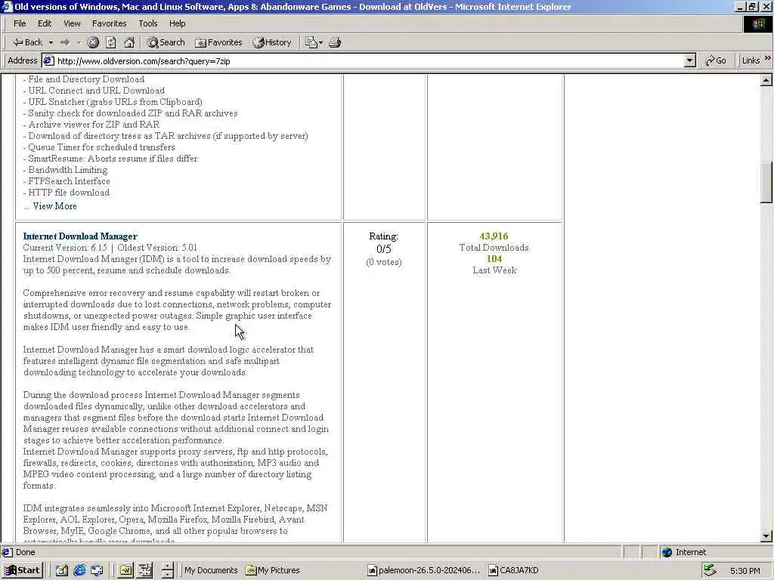Screen dimensions: 774x580
Task: Click the system tray network icon
Action: coord(710,570)
